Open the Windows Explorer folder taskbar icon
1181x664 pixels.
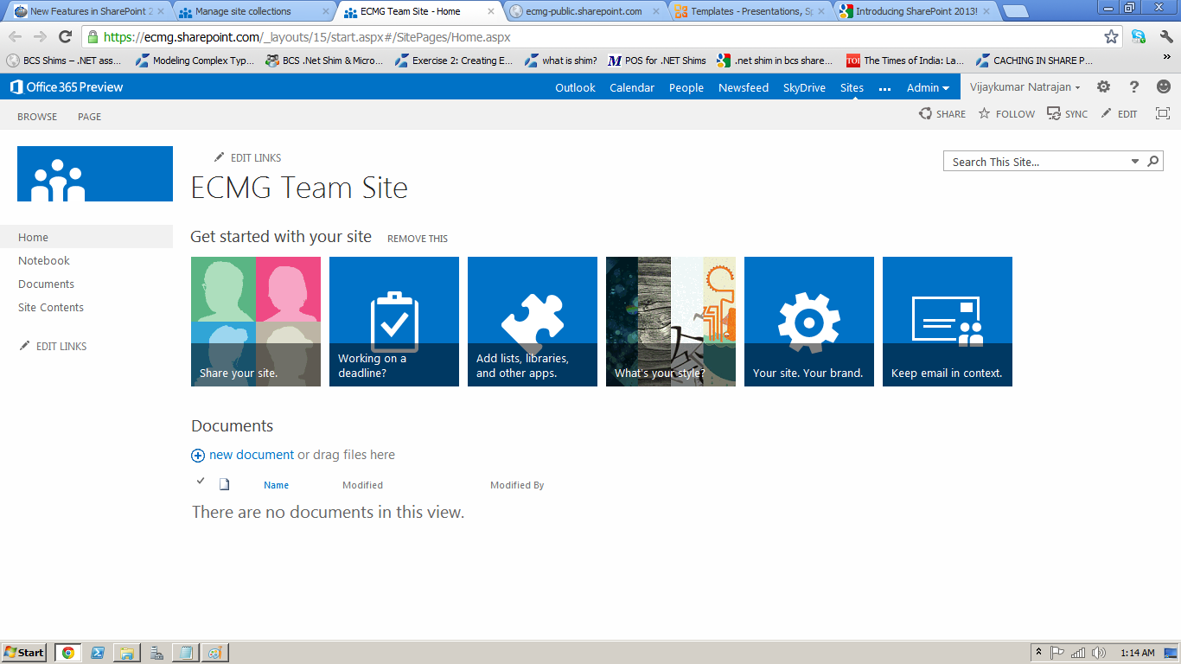click(126, 653)
